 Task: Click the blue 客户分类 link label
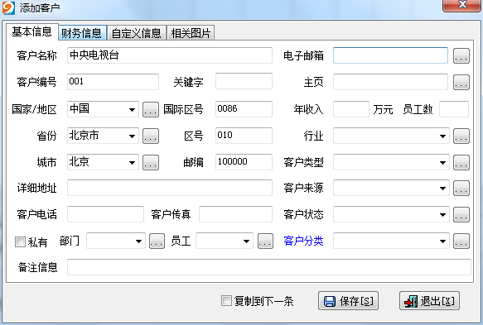[303, 241]
